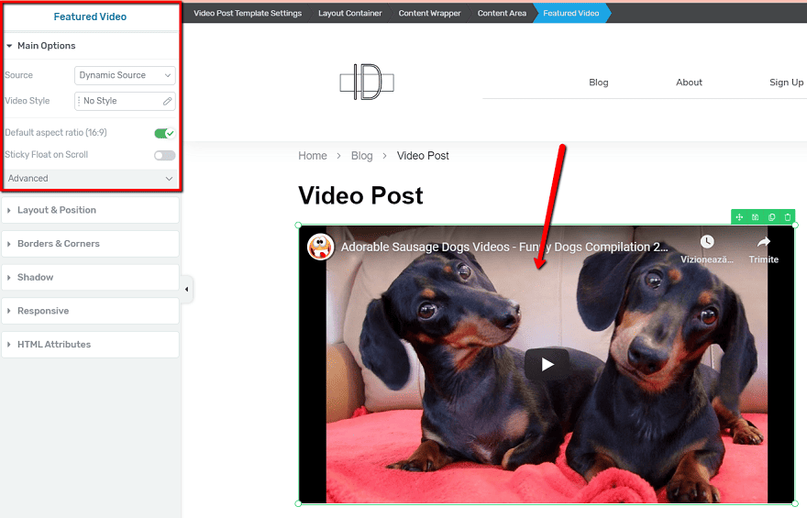Click the YouTube share arrow icon
Image resolution: width=807 pixels, height=518 pixels.
763,242
